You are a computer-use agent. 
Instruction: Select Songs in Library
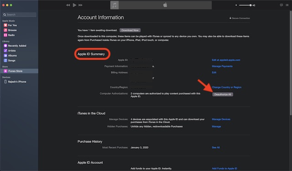[11, 61]
